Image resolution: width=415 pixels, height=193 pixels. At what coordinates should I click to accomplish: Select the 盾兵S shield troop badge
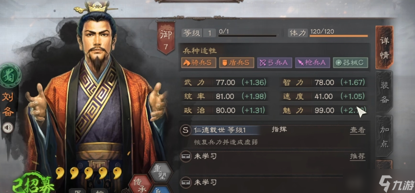tap(236, 62)
